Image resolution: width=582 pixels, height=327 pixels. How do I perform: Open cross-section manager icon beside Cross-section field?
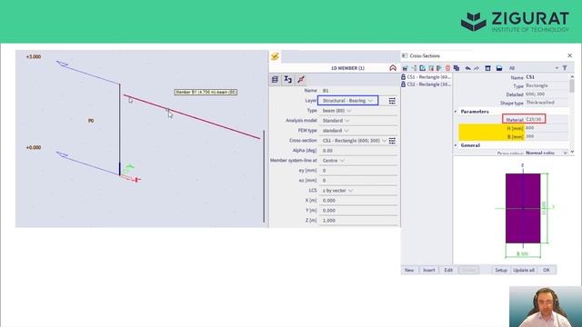pos(392,141)
